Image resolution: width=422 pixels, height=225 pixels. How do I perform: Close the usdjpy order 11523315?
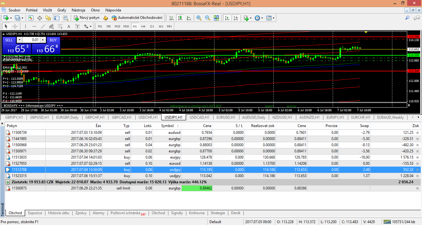coord(418,176)
